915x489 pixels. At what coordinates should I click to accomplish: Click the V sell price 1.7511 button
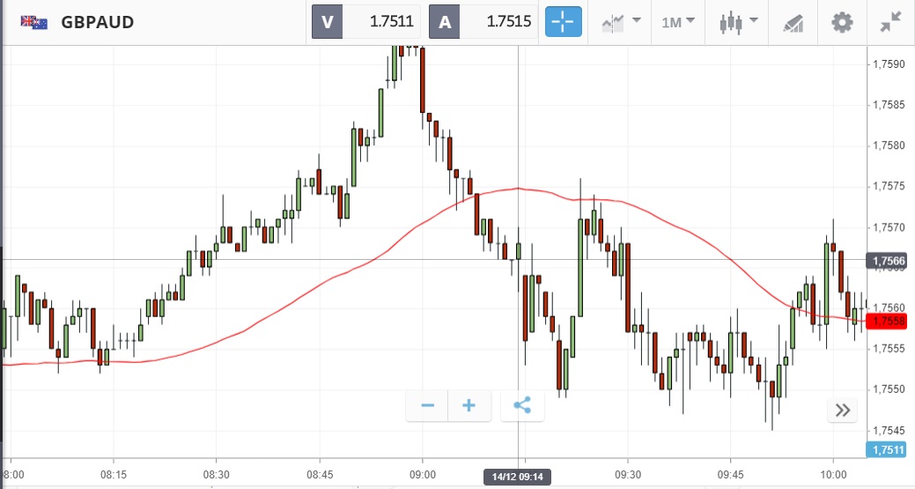pyautogui.click(x=366, y=22)
